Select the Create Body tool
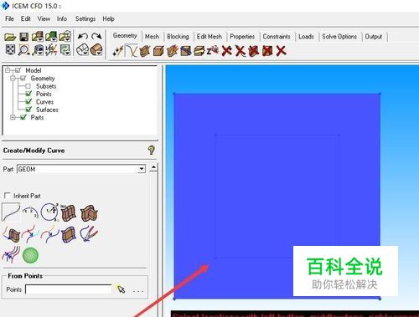Screen dimensions: 419x317 click(158, 51)
